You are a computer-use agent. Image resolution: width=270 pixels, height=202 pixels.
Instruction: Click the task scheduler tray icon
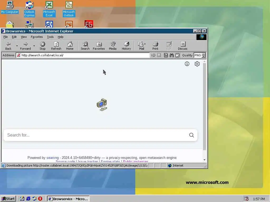(246, 199)
